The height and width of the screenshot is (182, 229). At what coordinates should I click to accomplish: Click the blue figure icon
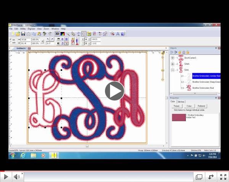pyautogui.click(x=77, y=42)
